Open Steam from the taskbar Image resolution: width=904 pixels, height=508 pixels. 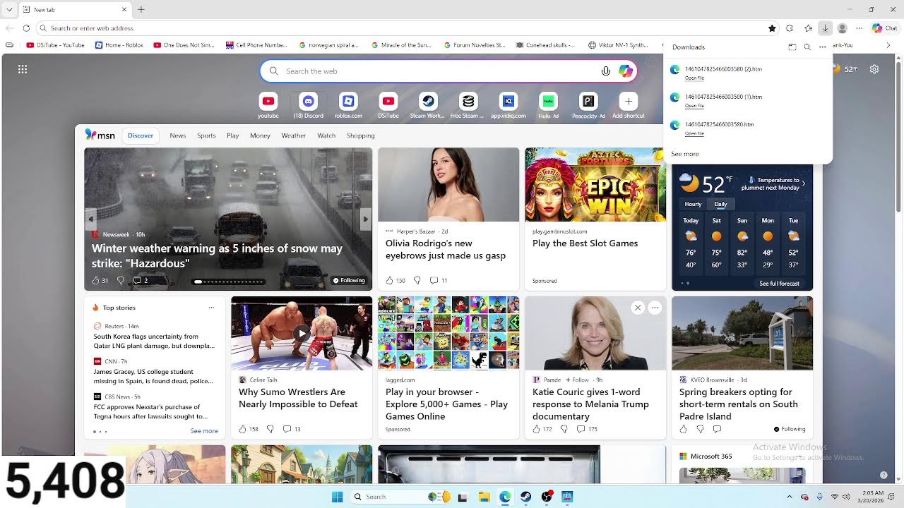coord(525,497)
